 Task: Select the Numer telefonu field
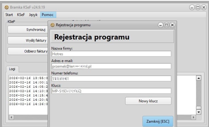click(111, 79)
